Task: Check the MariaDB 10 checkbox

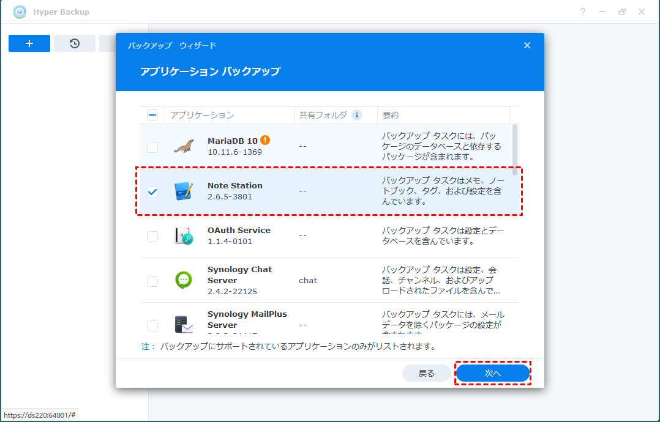Action: 152,147
